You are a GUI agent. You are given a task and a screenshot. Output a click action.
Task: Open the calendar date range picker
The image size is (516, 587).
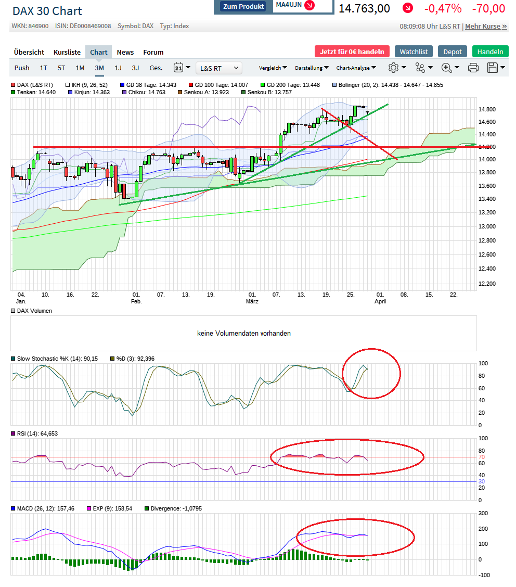click(178, 68)
